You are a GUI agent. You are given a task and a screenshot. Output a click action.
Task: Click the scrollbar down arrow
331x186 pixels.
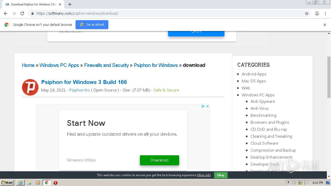click(329, 176)
